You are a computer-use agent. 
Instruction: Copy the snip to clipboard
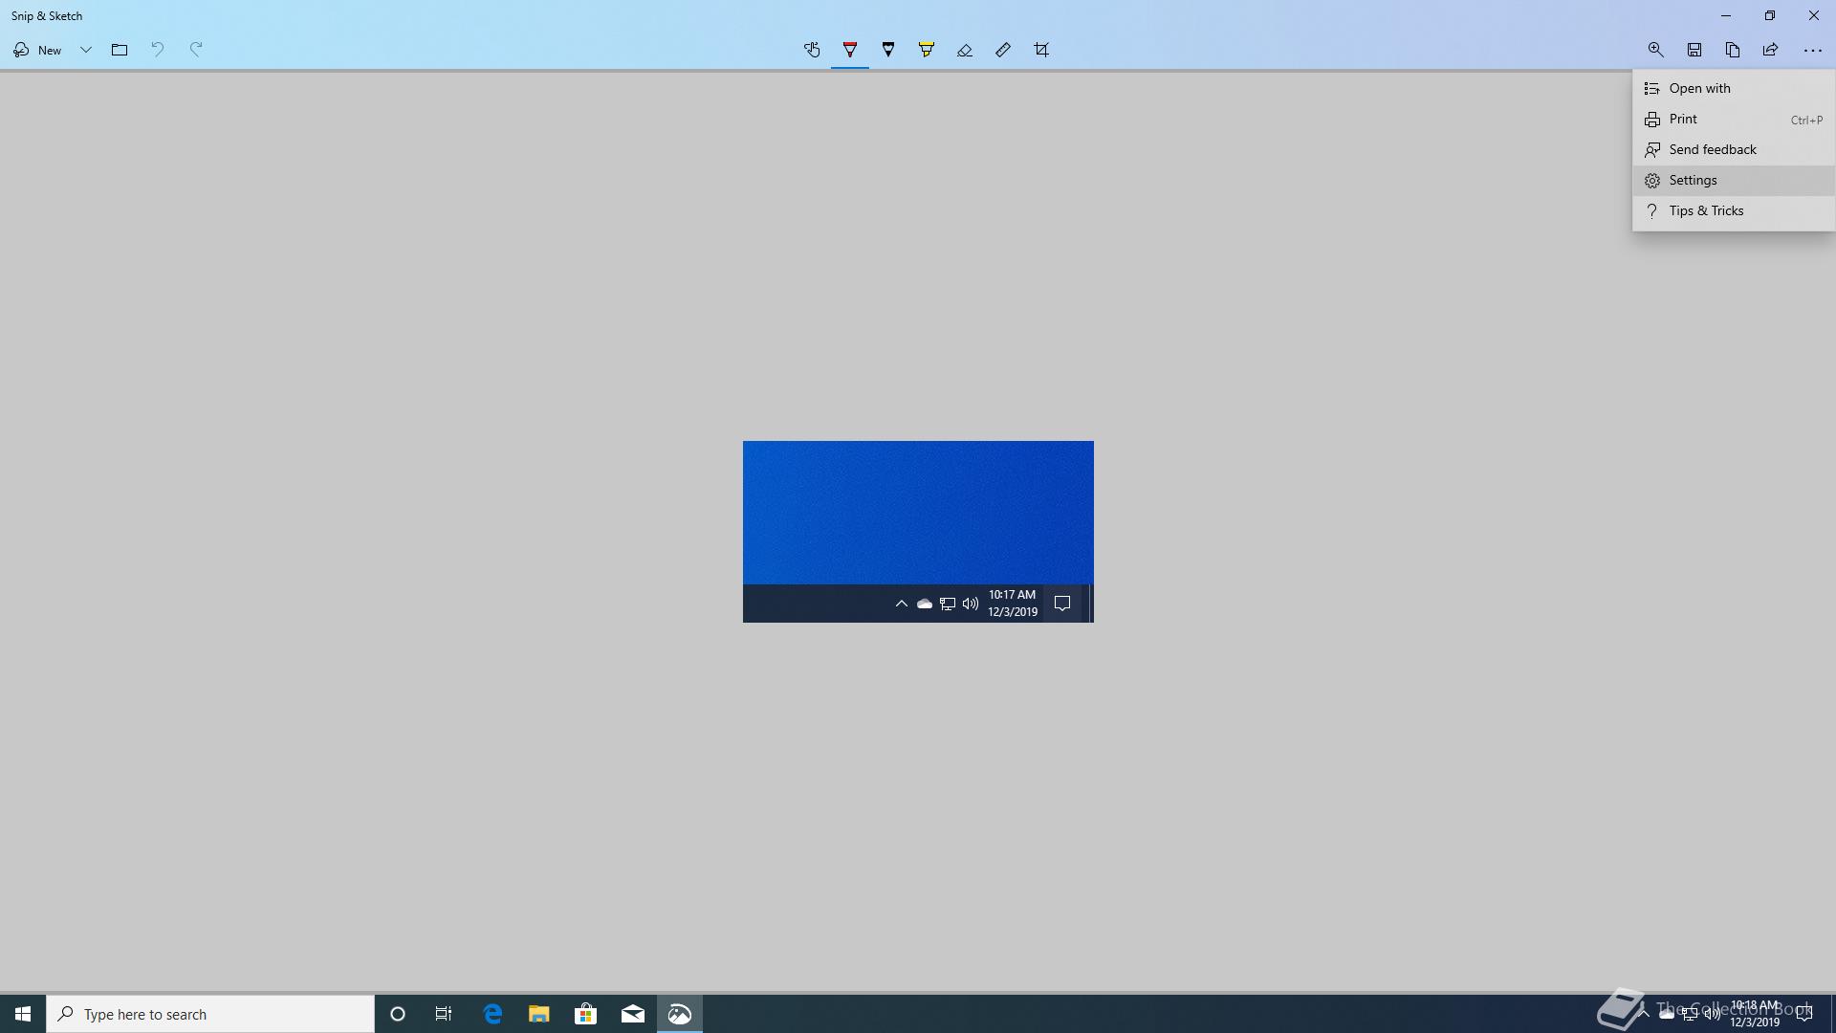pos(1732,50)
